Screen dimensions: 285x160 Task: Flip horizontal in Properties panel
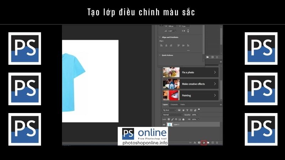pos(183,31)
